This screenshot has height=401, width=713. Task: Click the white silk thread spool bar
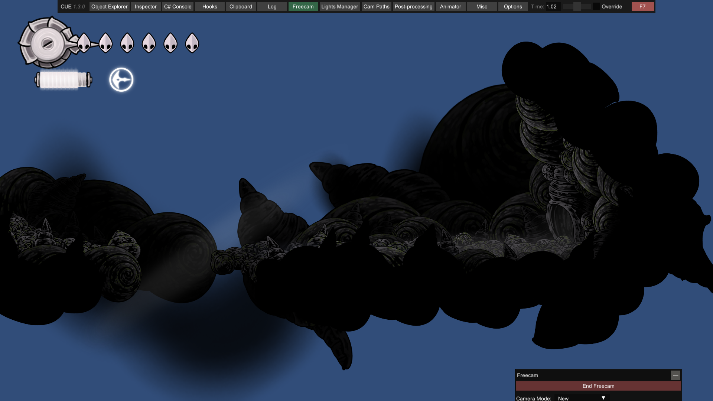tap(64, 80)
